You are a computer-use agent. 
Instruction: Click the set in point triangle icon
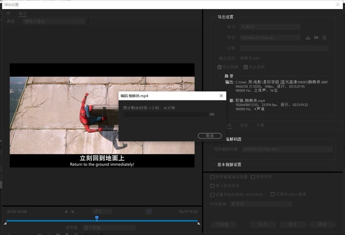click(66, 211)
